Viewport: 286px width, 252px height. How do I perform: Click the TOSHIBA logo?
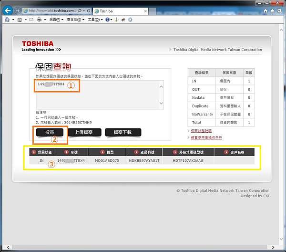pos(38,43)
